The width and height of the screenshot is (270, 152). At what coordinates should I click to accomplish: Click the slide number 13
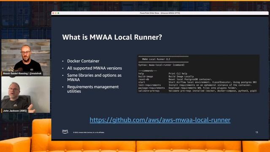click(x=256, y=132)
